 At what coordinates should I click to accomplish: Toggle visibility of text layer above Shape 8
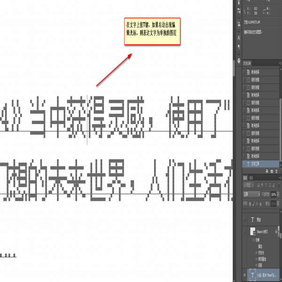244,219
